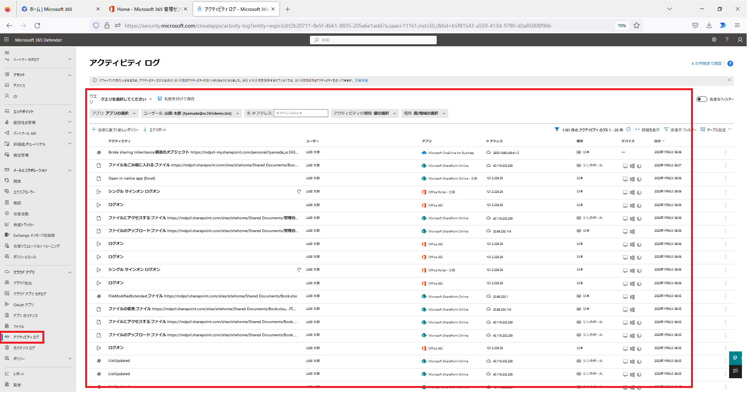Click the 攻撃活動 target icon
This screenshot has width=747, height=393.
7,213
